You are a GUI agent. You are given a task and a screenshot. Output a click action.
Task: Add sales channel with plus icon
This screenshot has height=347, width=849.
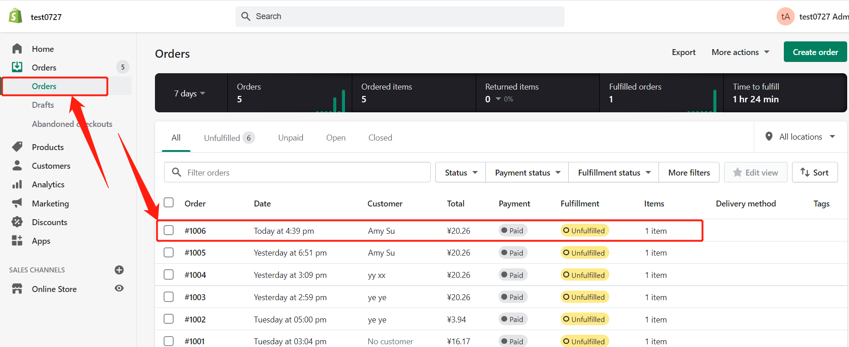(x=119, y=270)
